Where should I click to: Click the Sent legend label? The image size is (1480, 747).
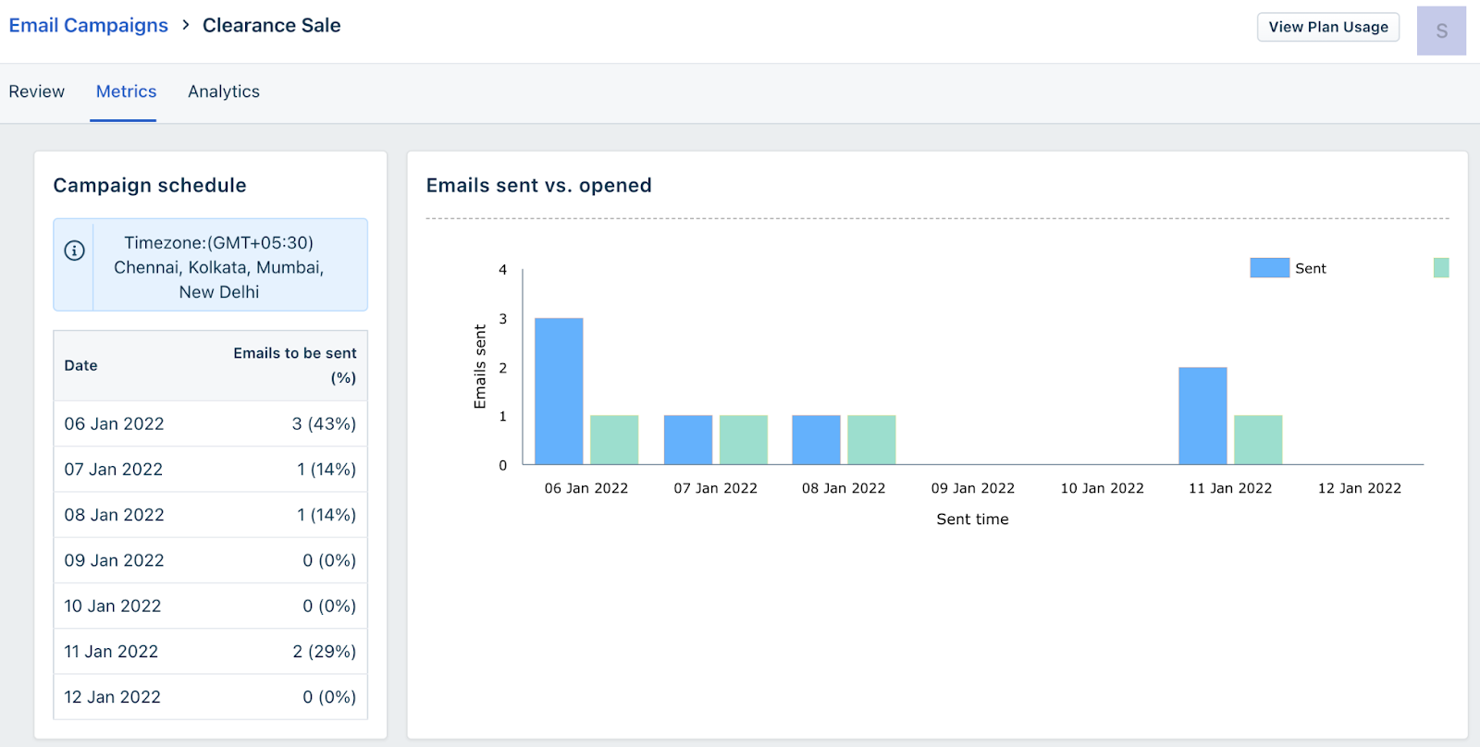(1311, 268)
